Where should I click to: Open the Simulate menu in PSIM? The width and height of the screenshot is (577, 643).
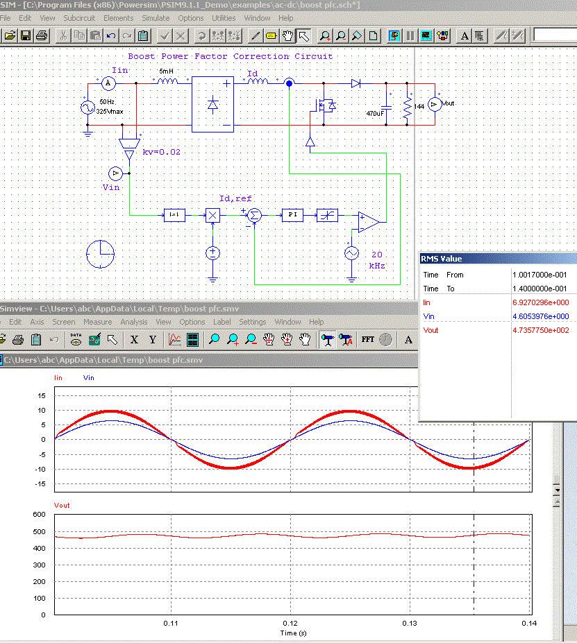pyautogui.click(x=156, y=18)
